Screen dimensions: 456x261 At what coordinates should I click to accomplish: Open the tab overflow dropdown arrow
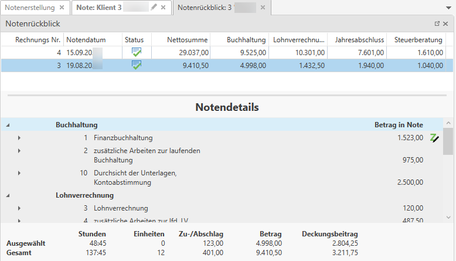448,8
